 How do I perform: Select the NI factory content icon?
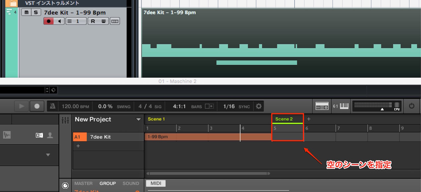tap(39, 135)
